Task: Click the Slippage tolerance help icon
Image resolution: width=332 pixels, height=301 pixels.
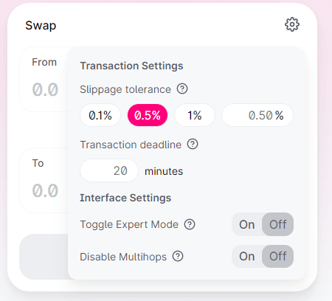Action: (x=182, y=89)
